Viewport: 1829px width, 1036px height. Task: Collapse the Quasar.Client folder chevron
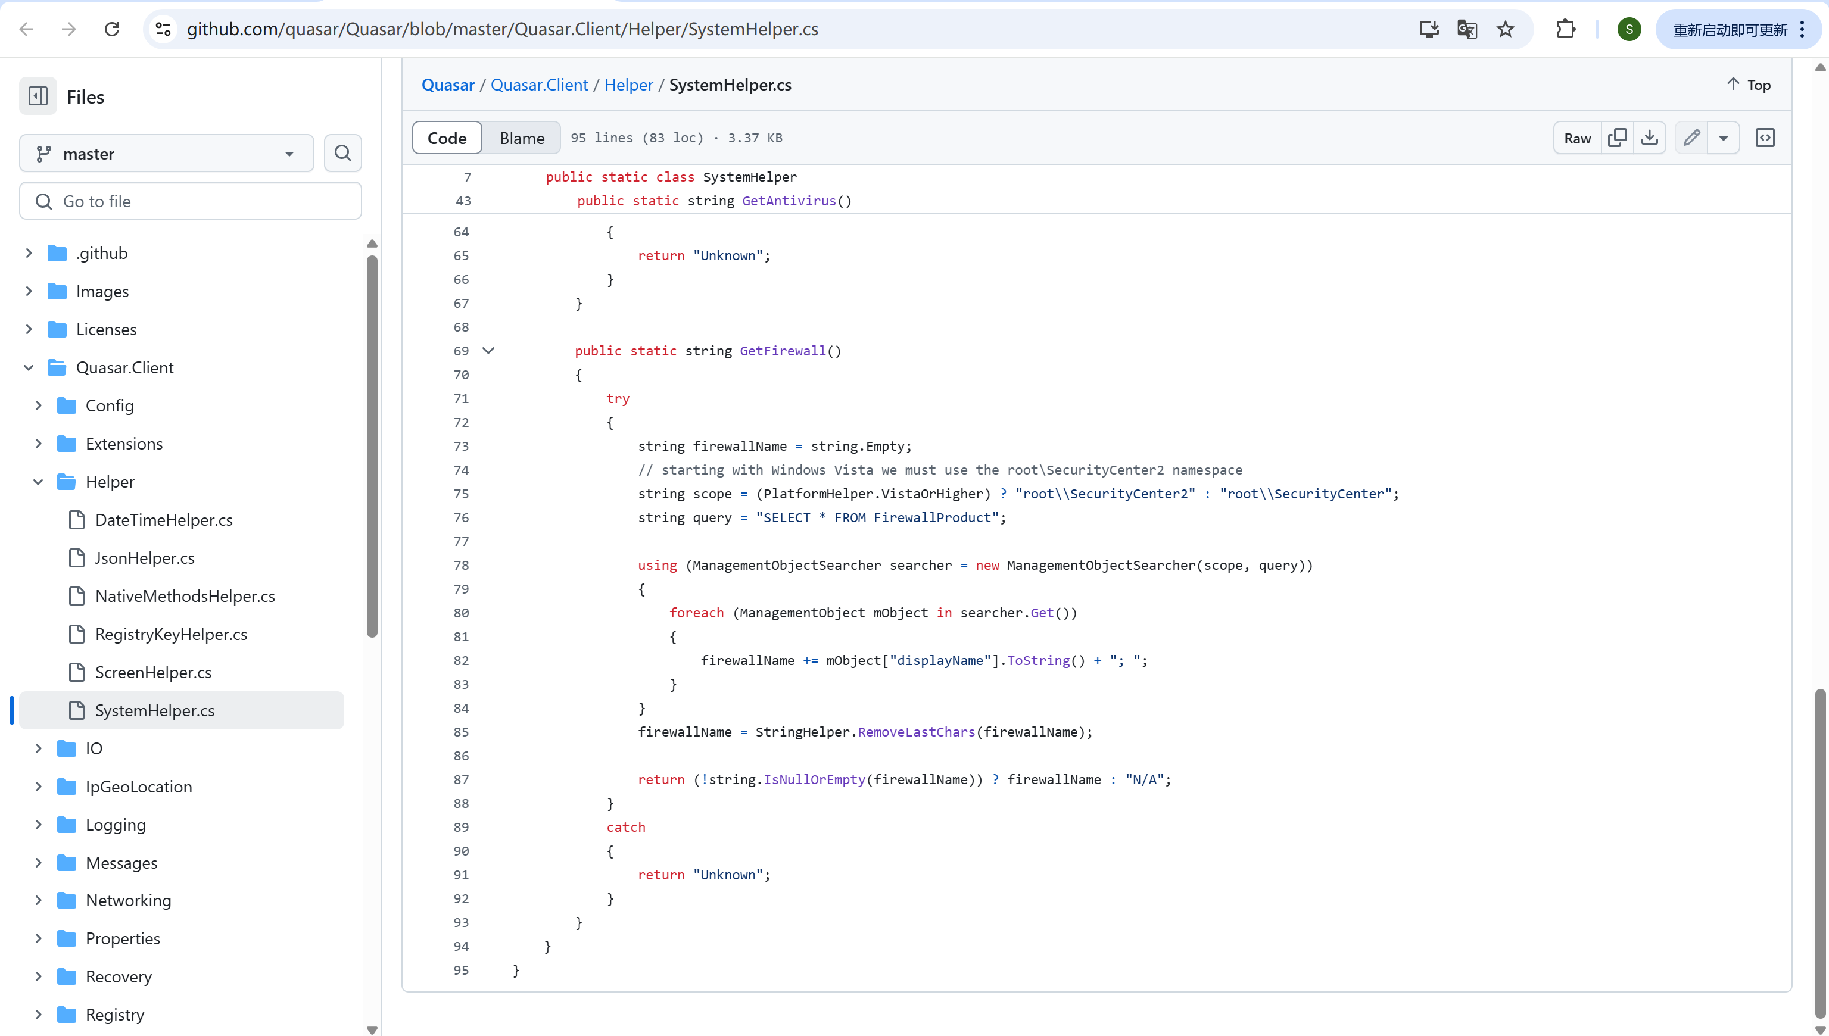pyautogui.click(x=29, y=368)
